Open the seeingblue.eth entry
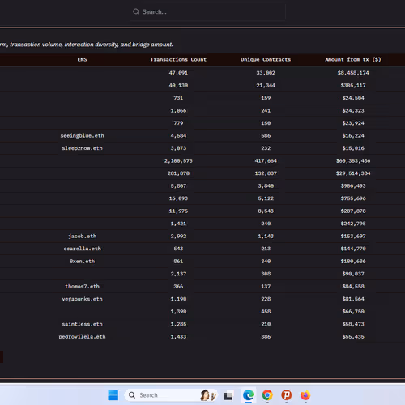The height and width of the screenshot is (405, 405). [x=82, y=135]
